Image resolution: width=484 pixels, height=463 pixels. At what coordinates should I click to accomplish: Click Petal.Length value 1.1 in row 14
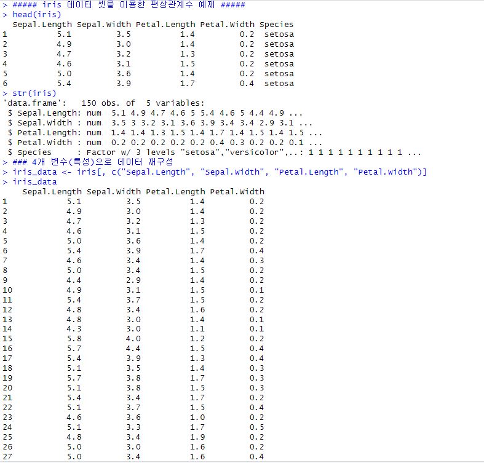point(197,329)
